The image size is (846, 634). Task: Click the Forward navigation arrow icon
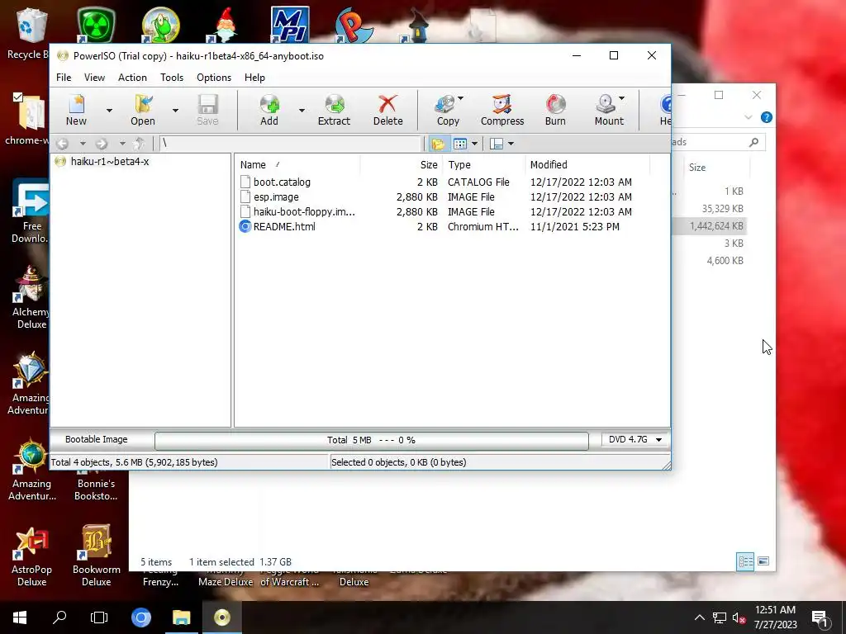(102, 144)
